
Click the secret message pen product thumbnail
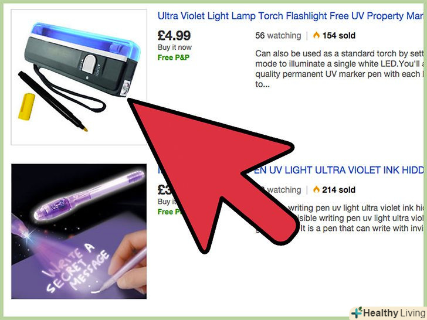(x=79, y=232)
